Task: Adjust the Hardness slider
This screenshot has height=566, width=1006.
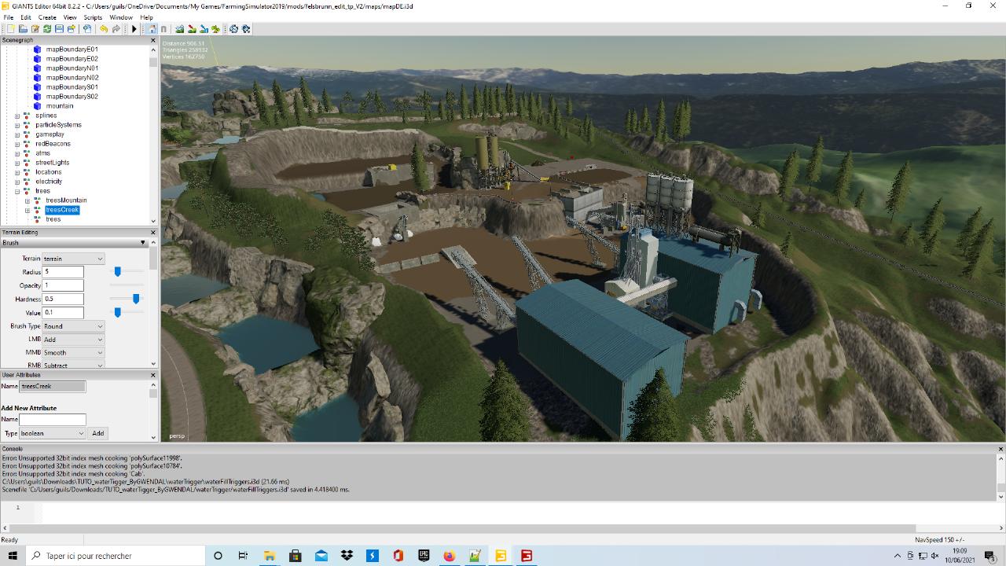Action: coord(136,299)
